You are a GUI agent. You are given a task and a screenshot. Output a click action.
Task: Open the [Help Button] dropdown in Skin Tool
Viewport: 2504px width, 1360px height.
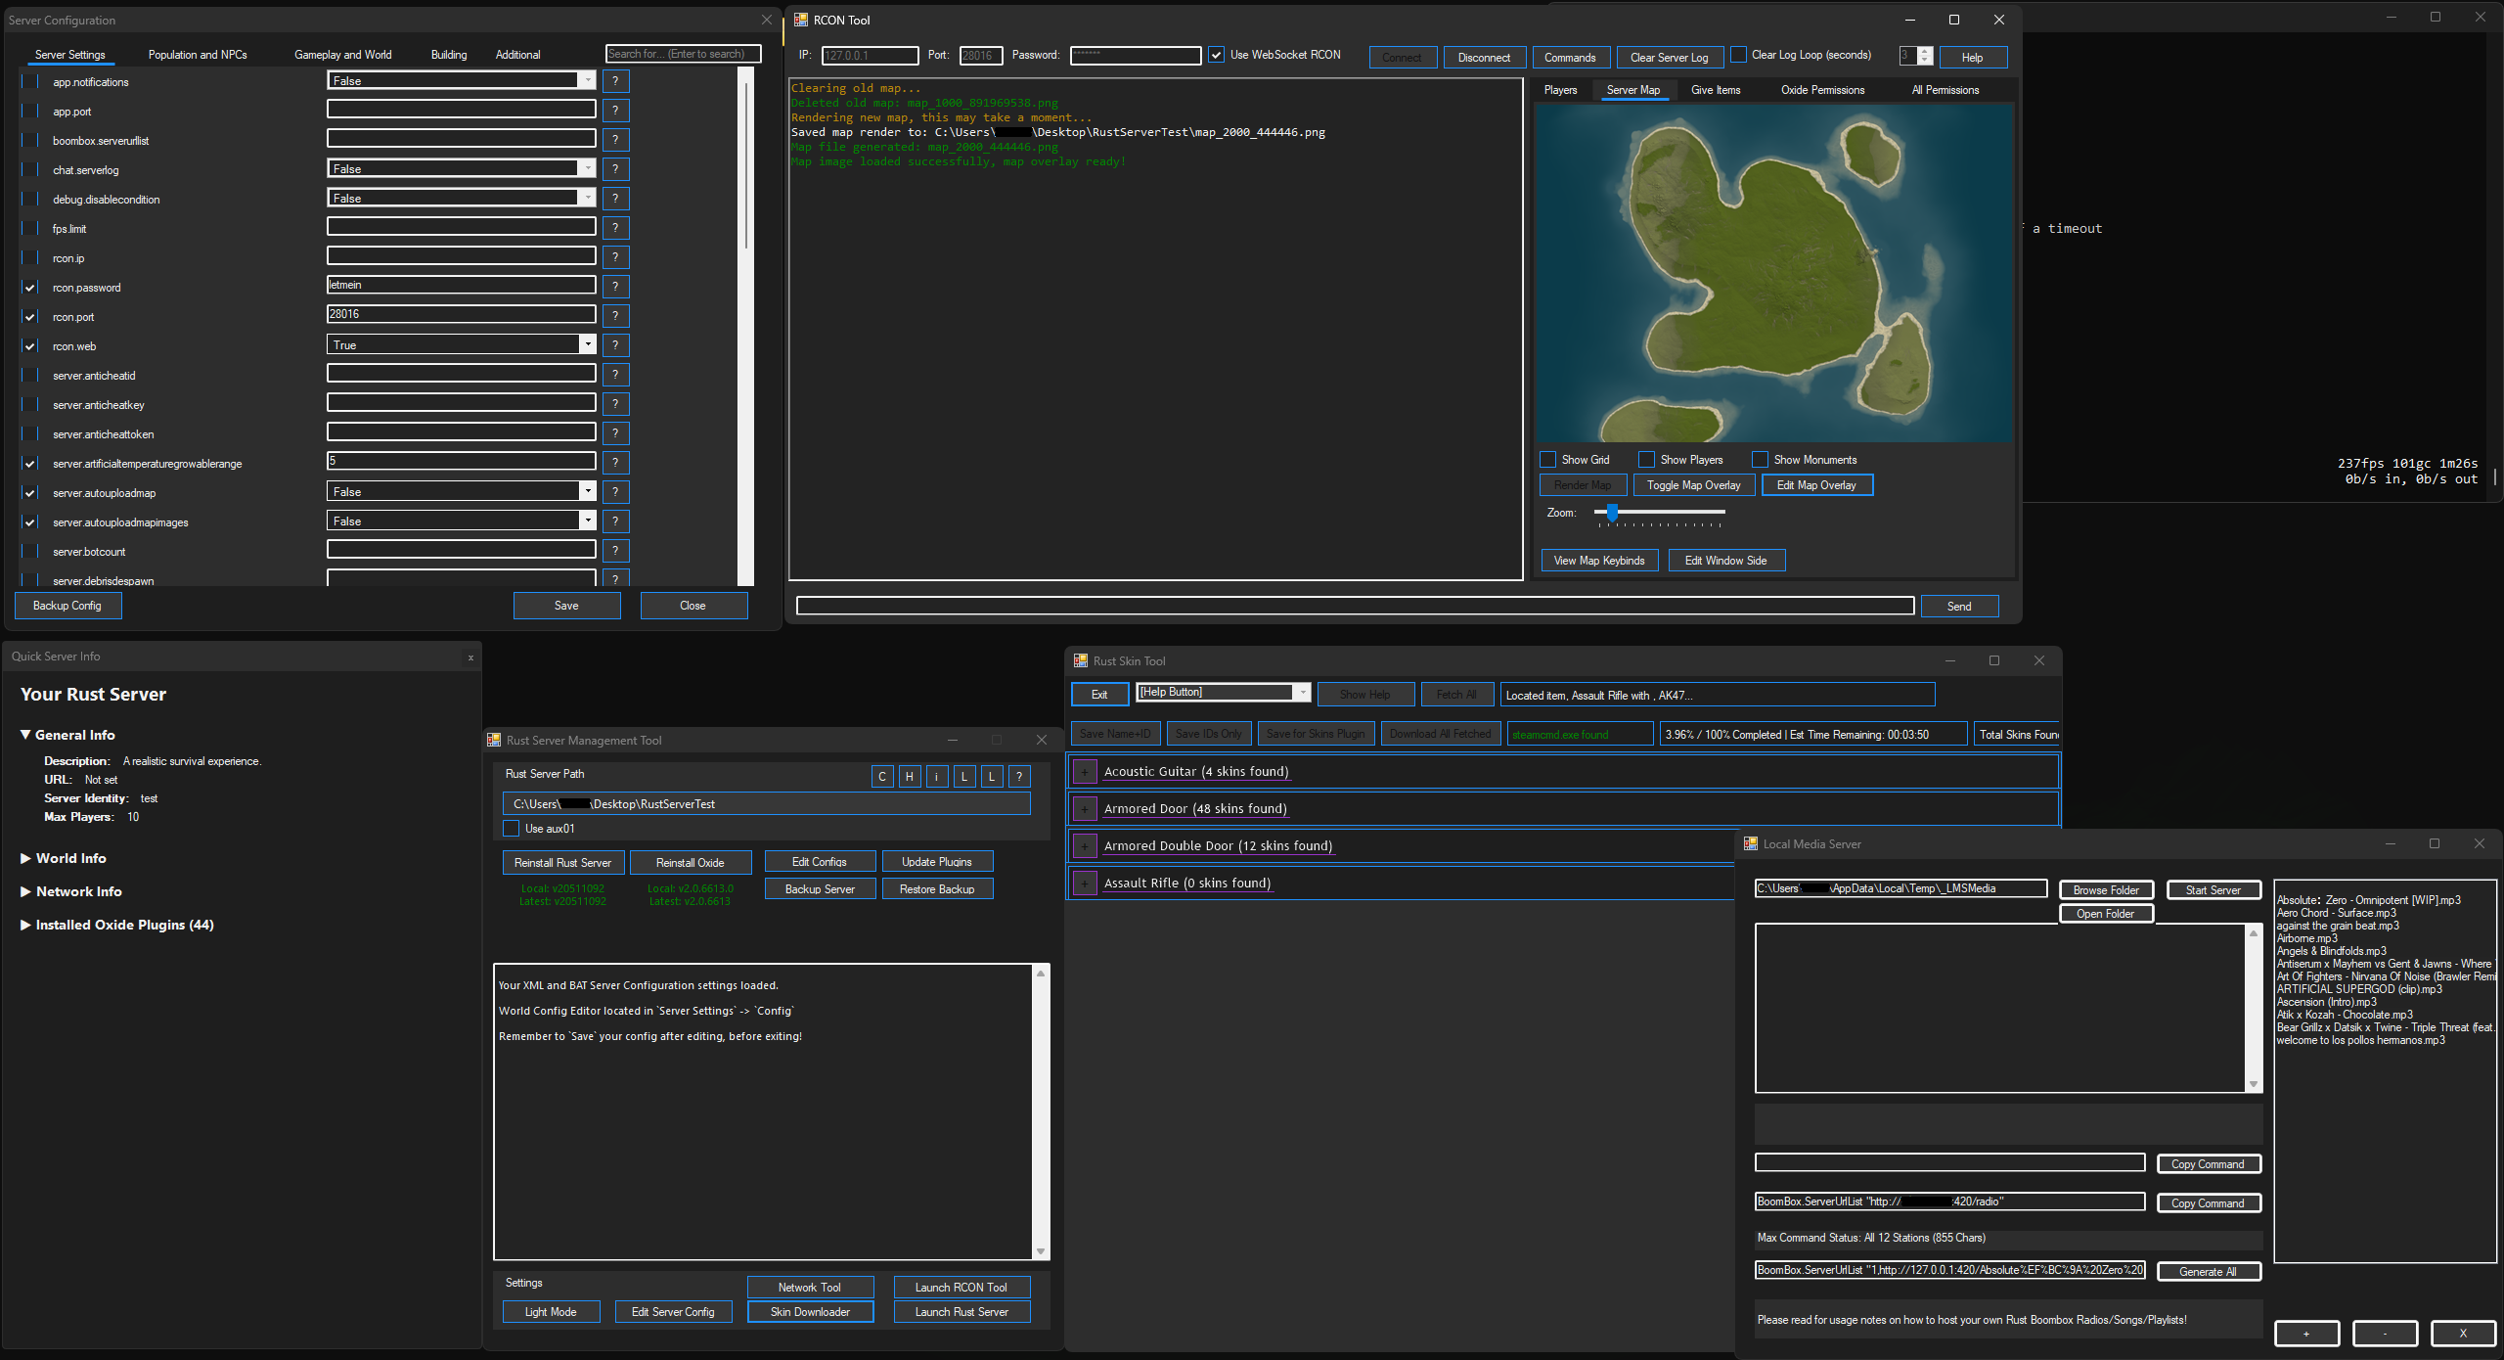tap(1302, 693)
